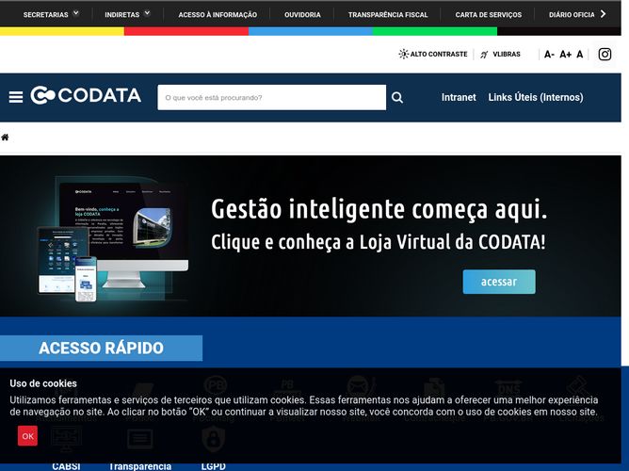Click the CODATA logo

coord(86,95)
